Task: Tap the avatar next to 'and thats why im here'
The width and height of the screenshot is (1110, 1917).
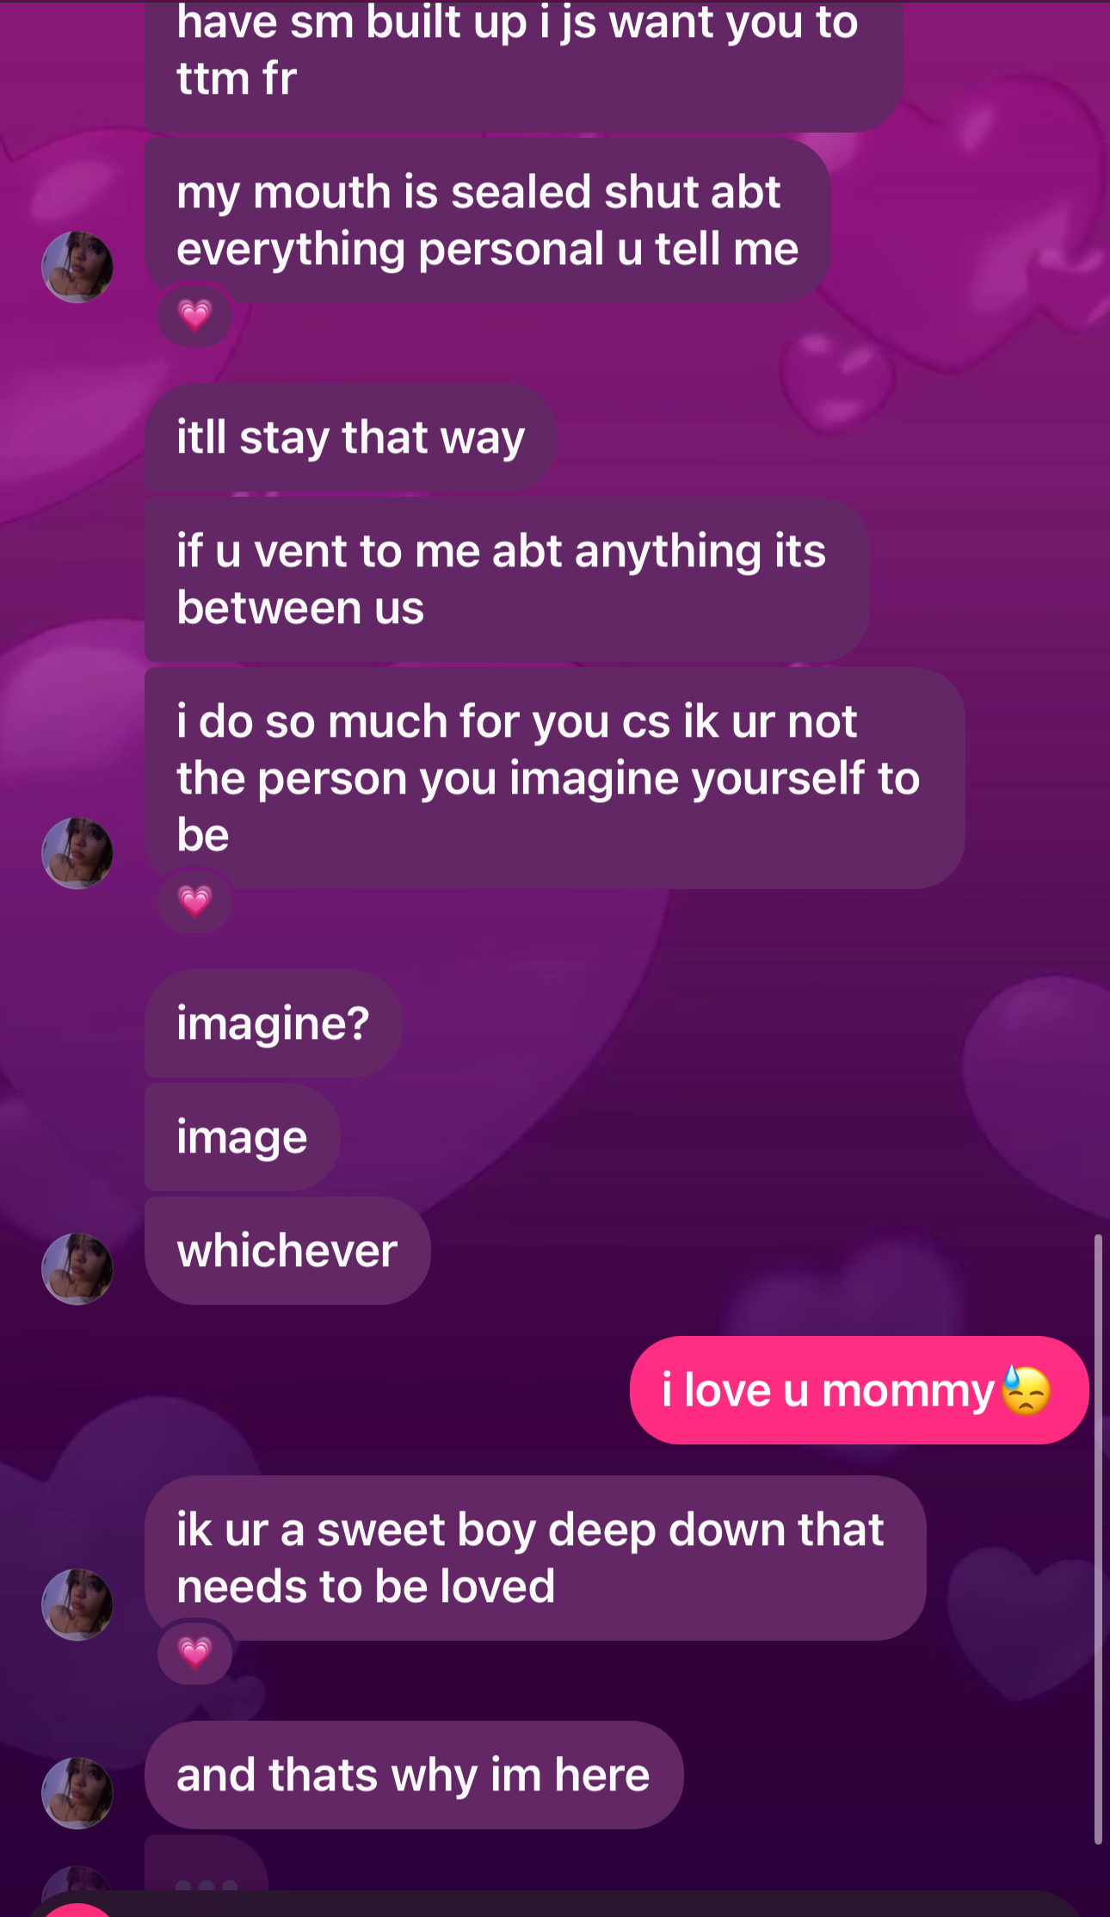Action: (x=77, y=1793)
